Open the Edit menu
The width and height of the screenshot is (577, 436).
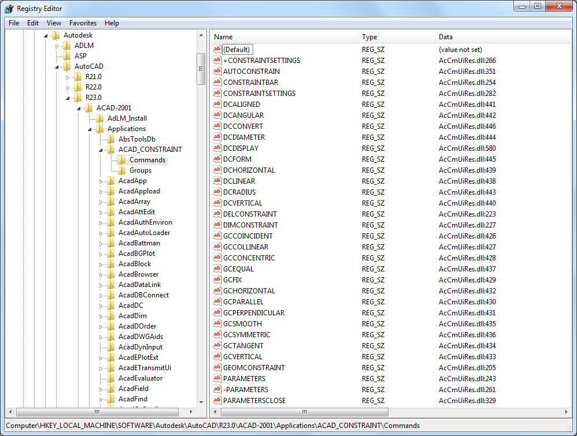(33, 23)
